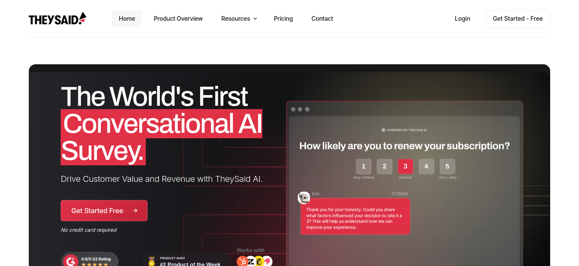The image size is (579, 266).
Task: Click the red Evo chat message bubble
Action: coord(355,216)
